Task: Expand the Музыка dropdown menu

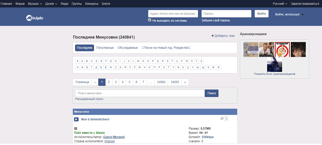Action: (35, 4)
